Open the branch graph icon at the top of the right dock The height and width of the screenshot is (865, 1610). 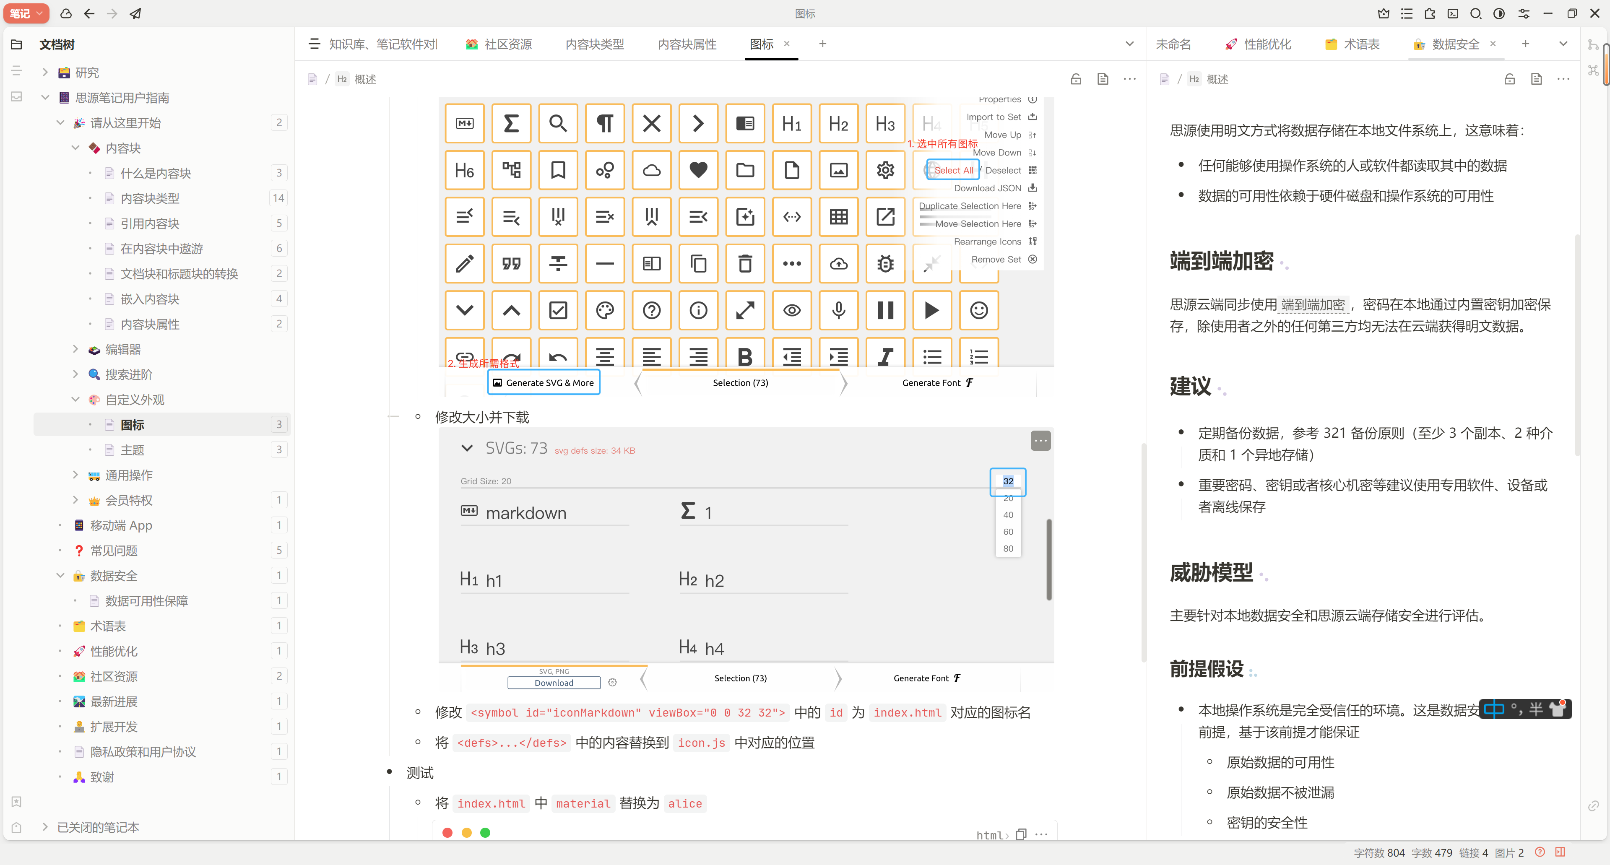[1593, 44]
